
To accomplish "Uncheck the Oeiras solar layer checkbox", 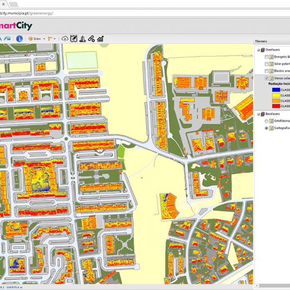I will 267,78.
